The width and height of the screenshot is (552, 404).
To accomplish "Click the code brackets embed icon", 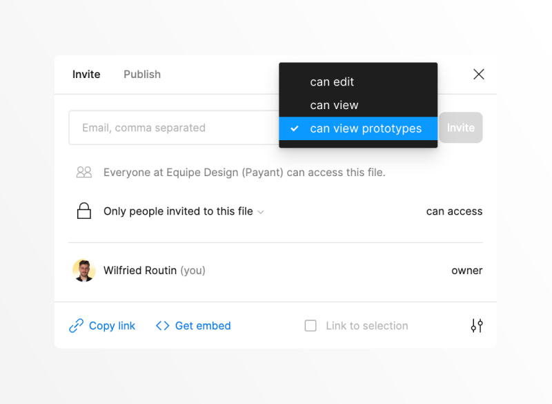I will 163,326.
